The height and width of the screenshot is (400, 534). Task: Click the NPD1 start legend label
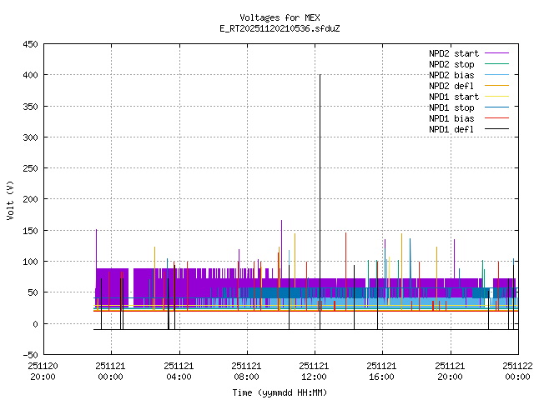click(454, 97)
